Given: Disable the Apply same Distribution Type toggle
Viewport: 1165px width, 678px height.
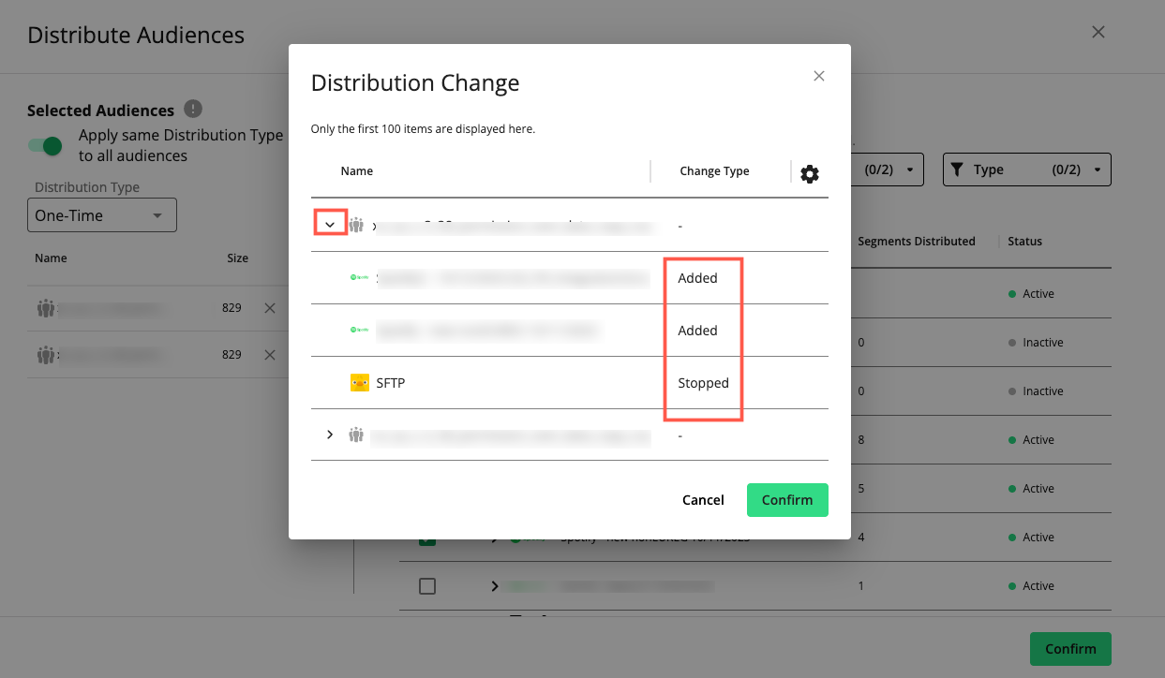Looking at the screenshot, I should point(45,147).
